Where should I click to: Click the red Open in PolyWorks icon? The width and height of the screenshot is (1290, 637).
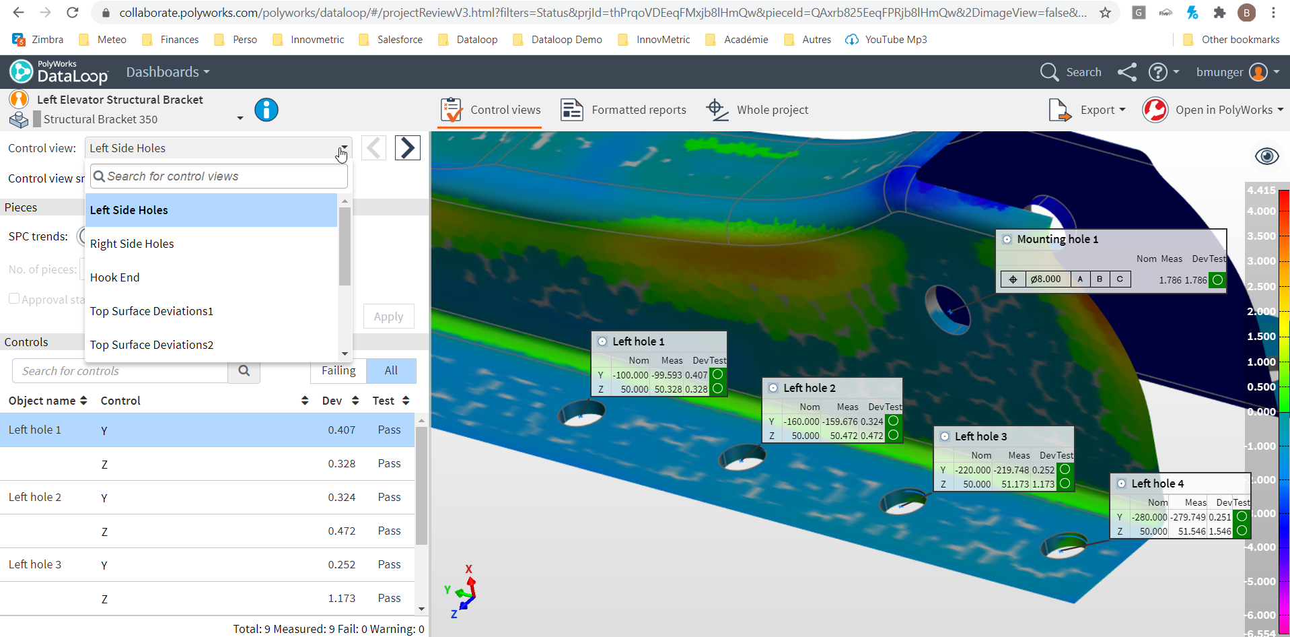point(1155,110)
